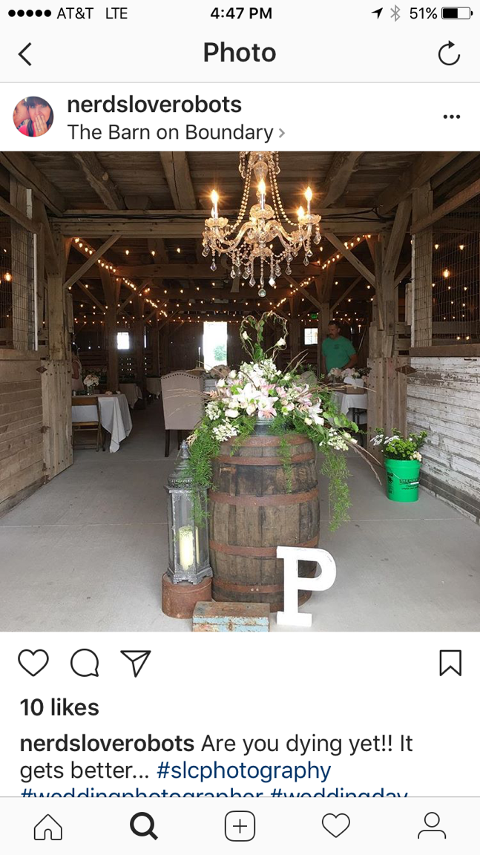Create a new post with plus icon
The image size is (480, 855).
240,827
